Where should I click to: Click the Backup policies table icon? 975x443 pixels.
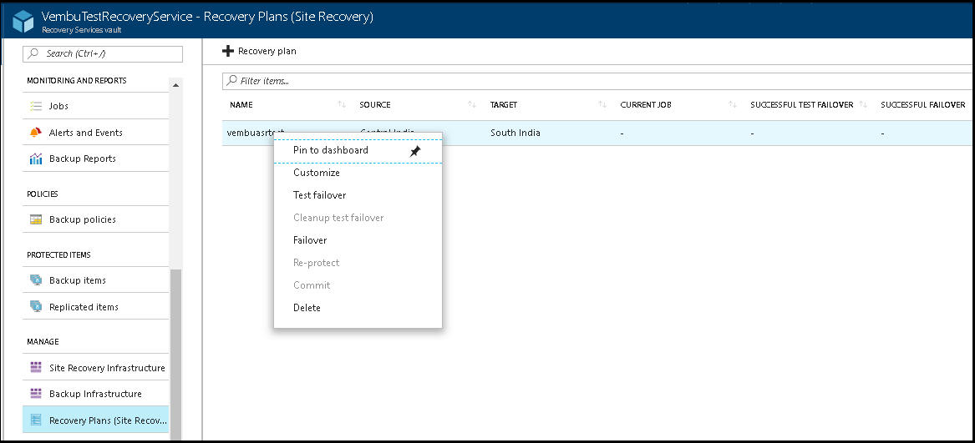click(35, 219)
